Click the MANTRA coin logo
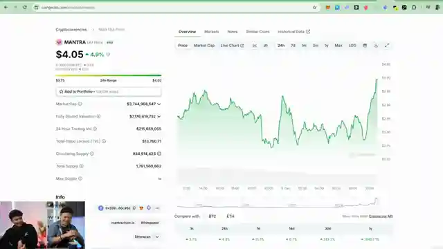The height and width of the screenshot is (249, 443). click(x=59, y=42)
